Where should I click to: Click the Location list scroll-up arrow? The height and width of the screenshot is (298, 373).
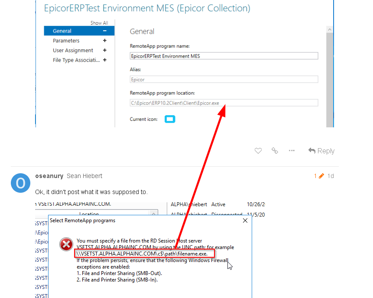pos(153,214)
